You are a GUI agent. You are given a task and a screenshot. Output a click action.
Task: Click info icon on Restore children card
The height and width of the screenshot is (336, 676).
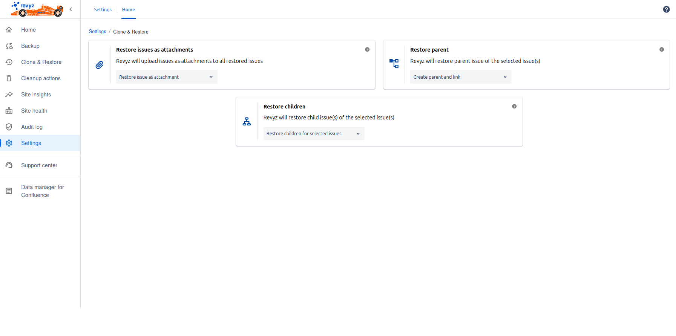[514, 106]
